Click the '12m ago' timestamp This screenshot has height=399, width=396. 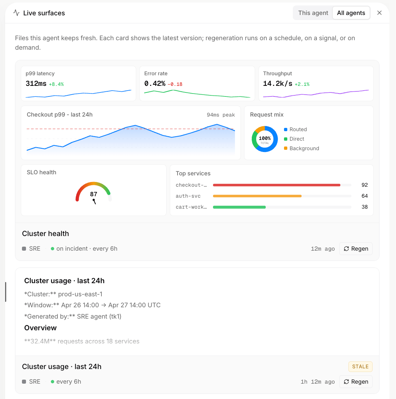[322, 249]
